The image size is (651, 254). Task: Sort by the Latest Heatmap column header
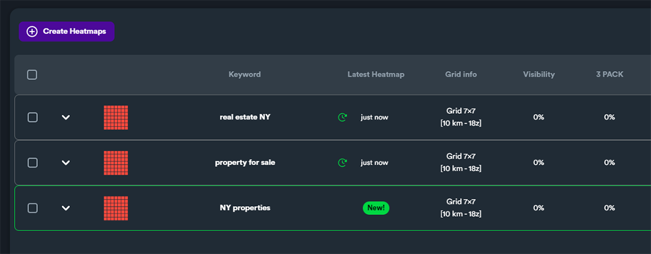(376, 75)
